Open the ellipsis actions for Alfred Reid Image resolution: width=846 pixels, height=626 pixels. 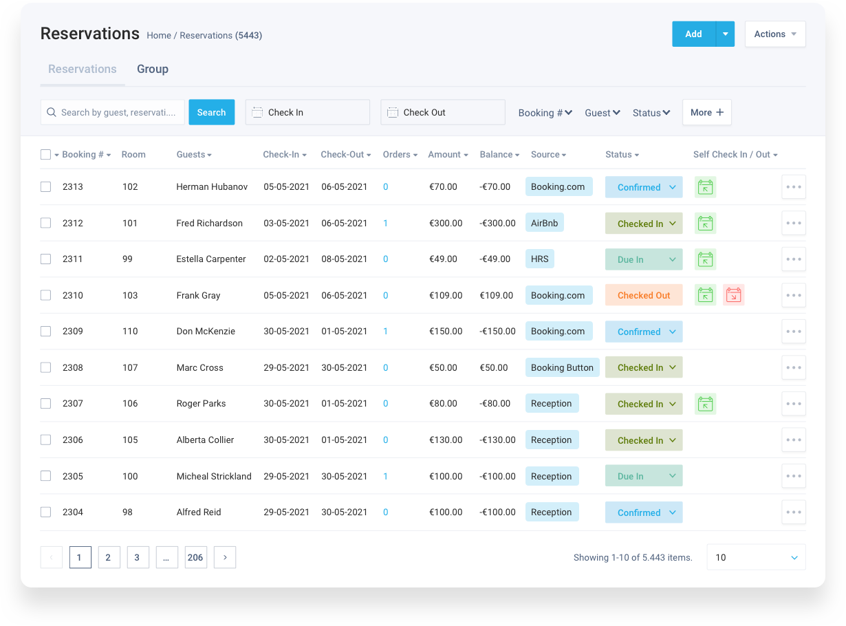tap(793, 512)
